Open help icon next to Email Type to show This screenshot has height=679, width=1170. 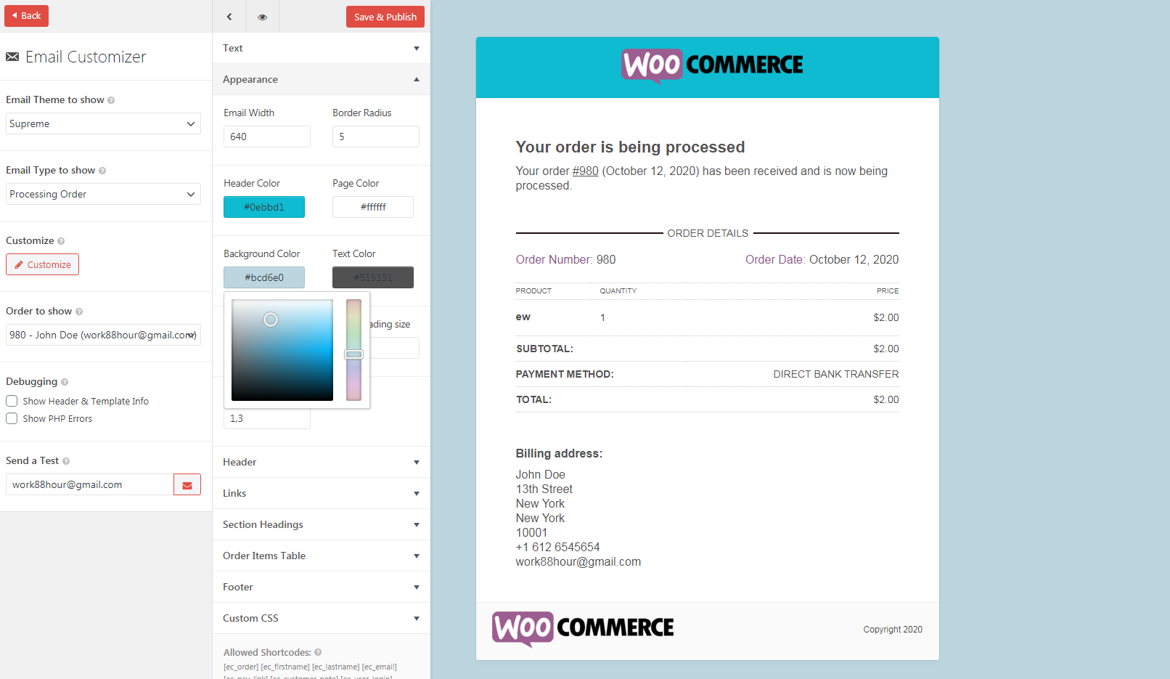pos(102,171)
